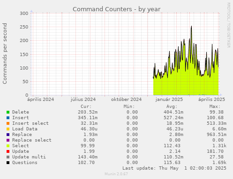233x179 pixels.
Task: Click the 'Insert select' legend label
Action: pos(30,123)
